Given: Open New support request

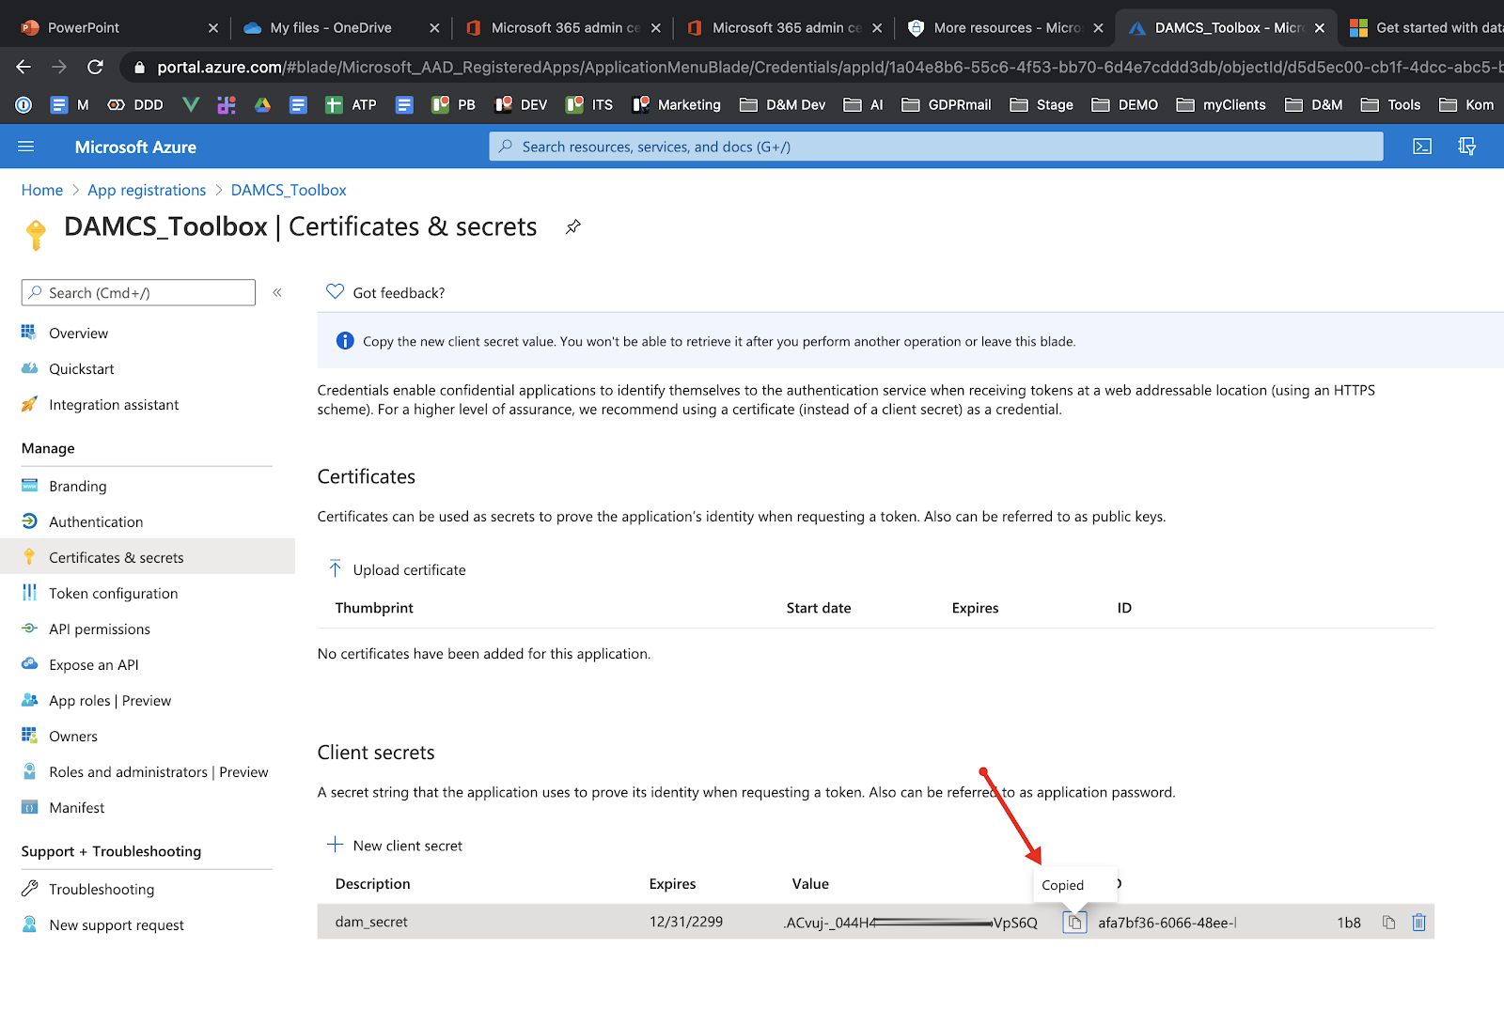Looking at the screenshot, I should [117, 925].
